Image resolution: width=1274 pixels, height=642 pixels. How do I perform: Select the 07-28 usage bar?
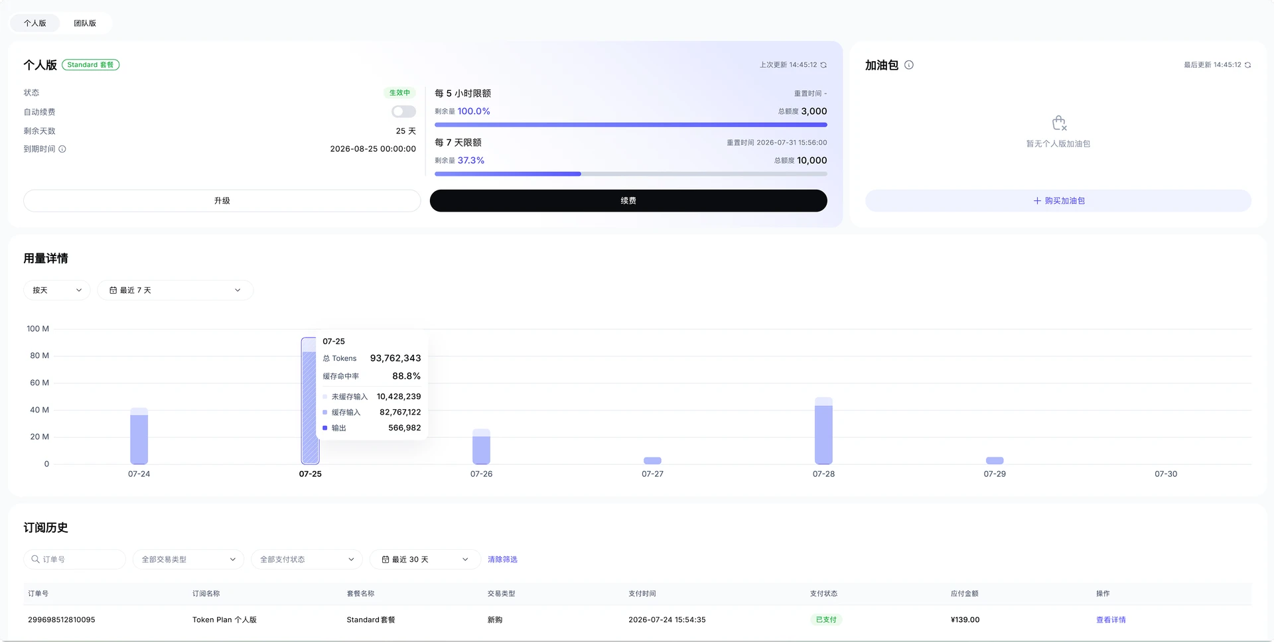(x=823, y=431)
